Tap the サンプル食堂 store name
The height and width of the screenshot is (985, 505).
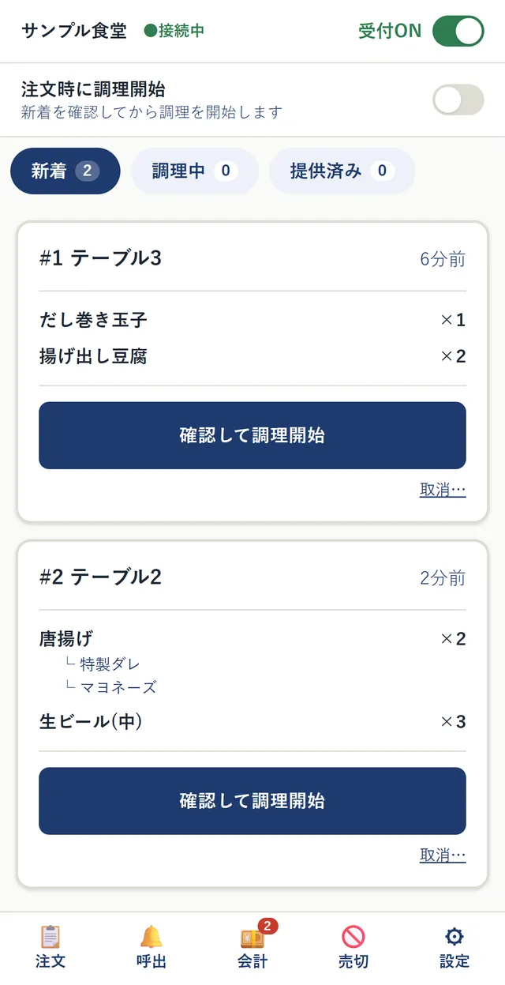(x=74, y=31)
